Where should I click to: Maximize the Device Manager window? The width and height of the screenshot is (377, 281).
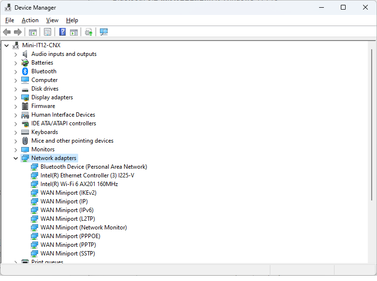pos(343,7)
